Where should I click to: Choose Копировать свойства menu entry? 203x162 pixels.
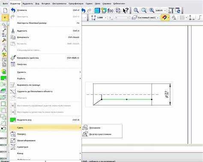[x=45, y=58]
